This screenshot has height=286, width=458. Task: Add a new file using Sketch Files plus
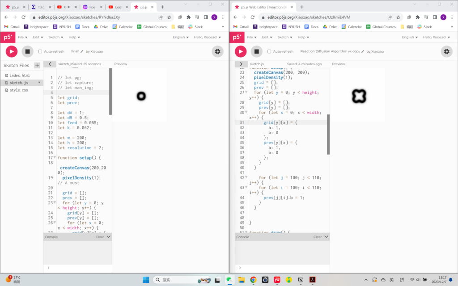click(x=37, y=65)
